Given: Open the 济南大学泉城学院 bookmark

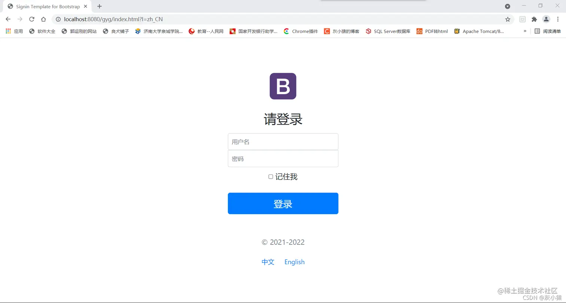Looking at the screenshot, I should pos(159,31).
